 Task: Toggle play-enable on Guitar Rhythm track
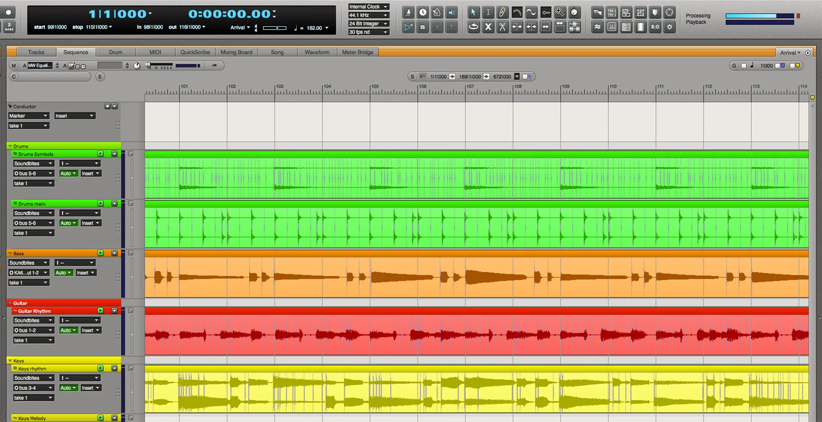tap(100, 311)
